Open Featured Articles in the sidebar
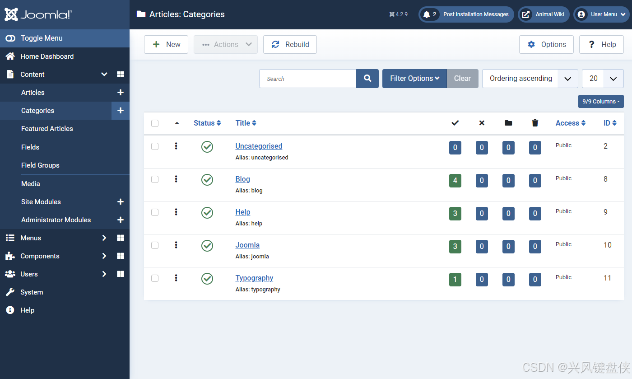Image resolution: width=632 pixels, height=379 pixels. 47,129
